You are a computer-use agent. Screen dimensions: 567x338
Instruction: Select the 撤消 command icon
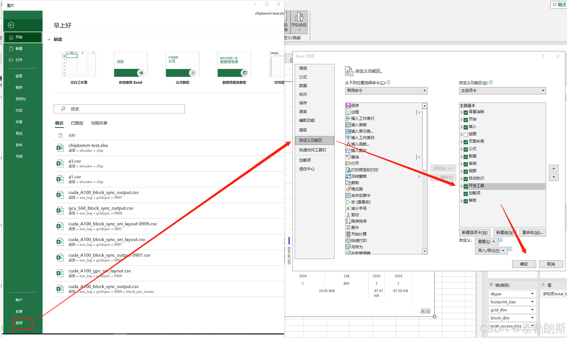tap(348, 157)
